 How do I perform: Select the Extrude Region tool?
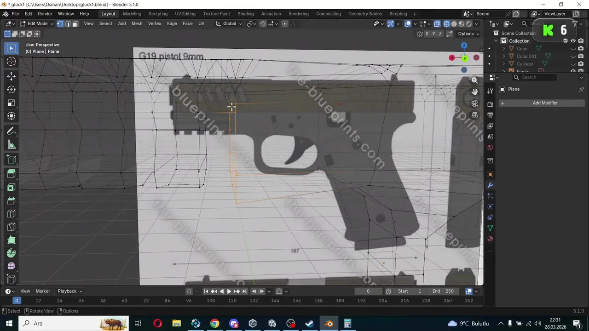[12, 174]
